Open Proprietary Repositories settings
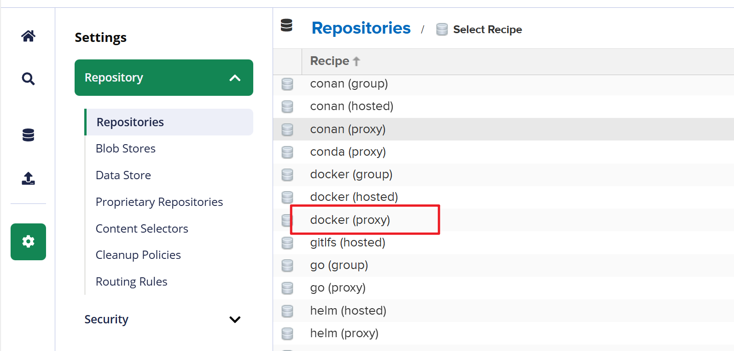This screenshot has height=351, width=734. coord(159,202)
